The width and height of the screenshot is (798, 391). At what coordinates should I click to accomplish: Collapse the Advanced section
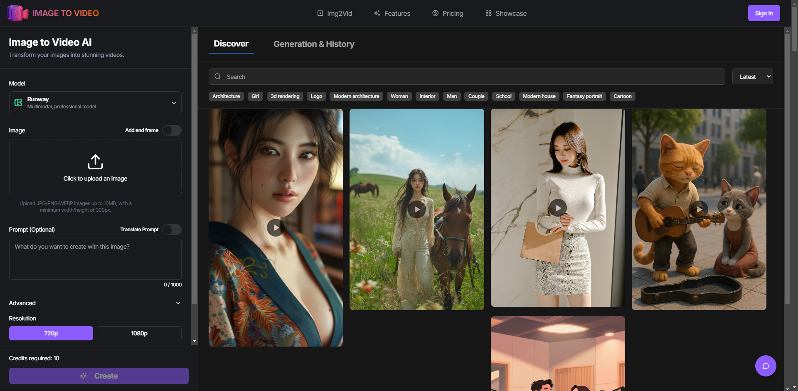178,303
